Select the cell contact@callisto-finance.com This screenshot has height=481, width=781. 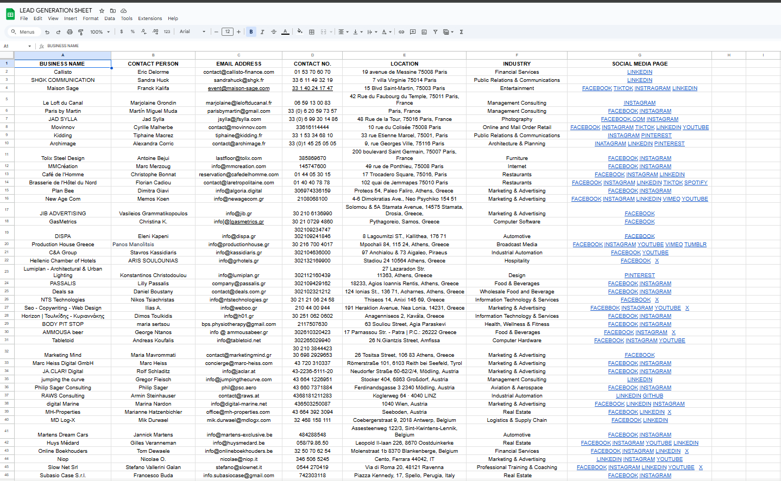point(238,72)
